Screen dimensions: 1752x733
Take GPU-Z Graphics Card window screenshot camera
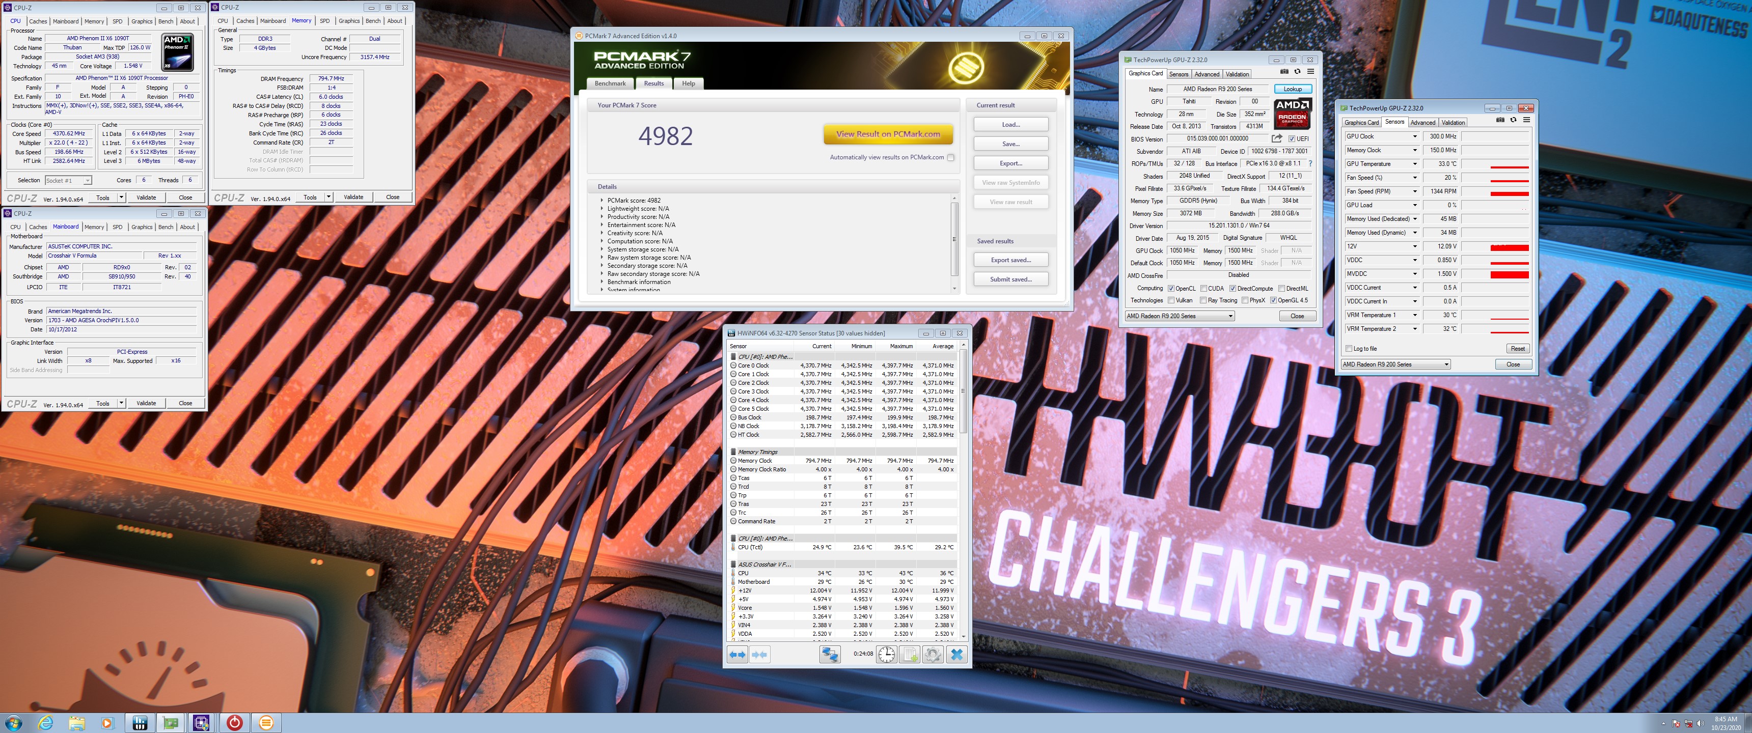[1284, 71]
